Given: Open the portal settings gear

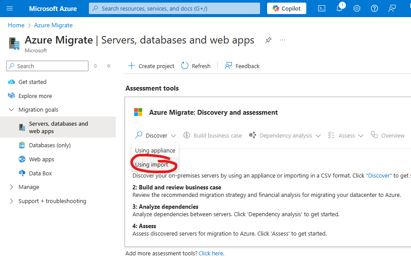Looking at the screenshot, I should [357, 8].
